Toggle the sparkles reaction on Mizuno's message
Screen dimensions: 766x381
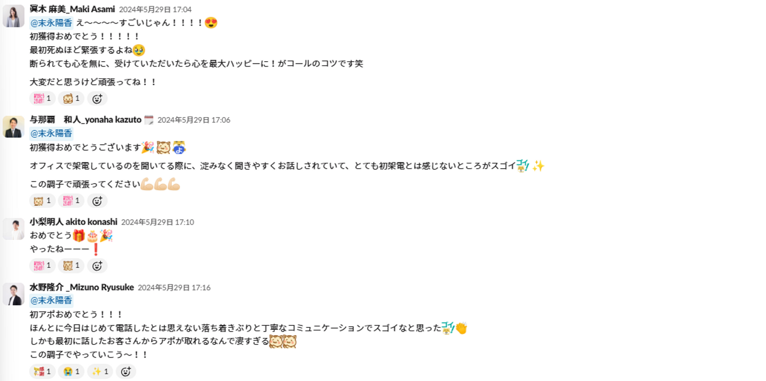pos(100,371)
